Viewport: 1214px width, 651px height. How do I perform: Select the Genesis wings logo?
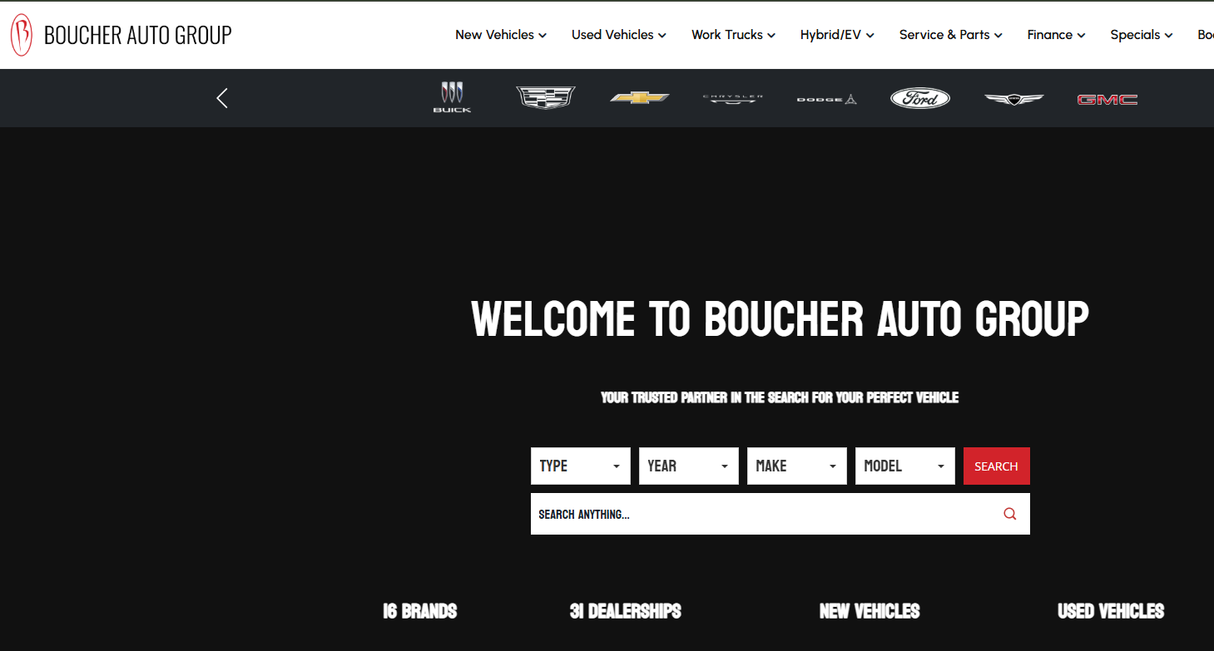tap(1013, 99)
